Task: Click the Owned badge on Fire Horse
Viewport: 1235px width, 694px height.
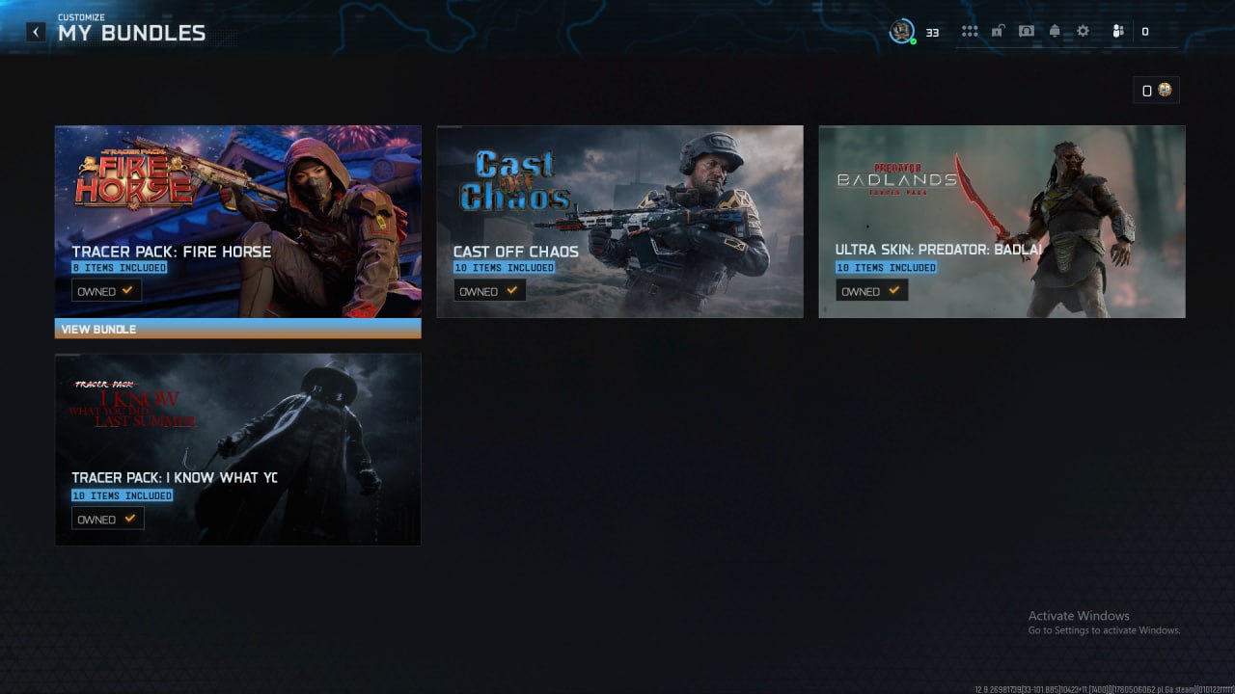Action: coord(106,291)
